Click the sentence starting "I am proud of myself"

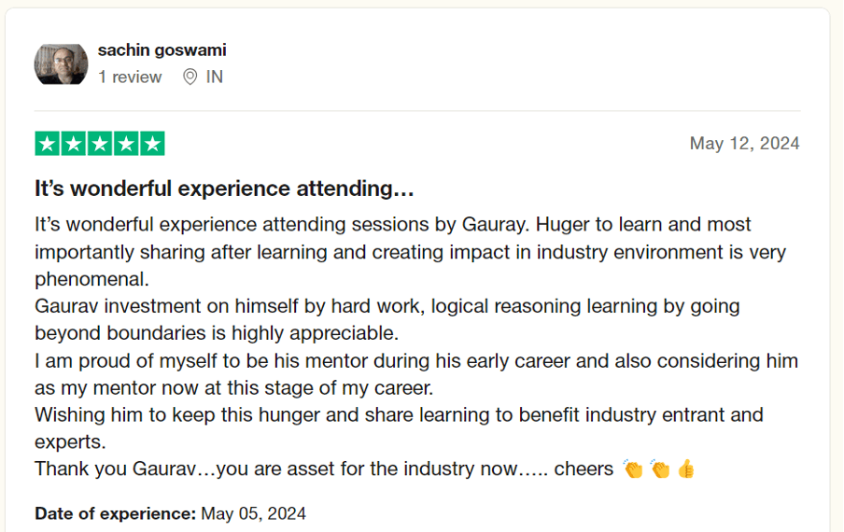pos(415,360)
